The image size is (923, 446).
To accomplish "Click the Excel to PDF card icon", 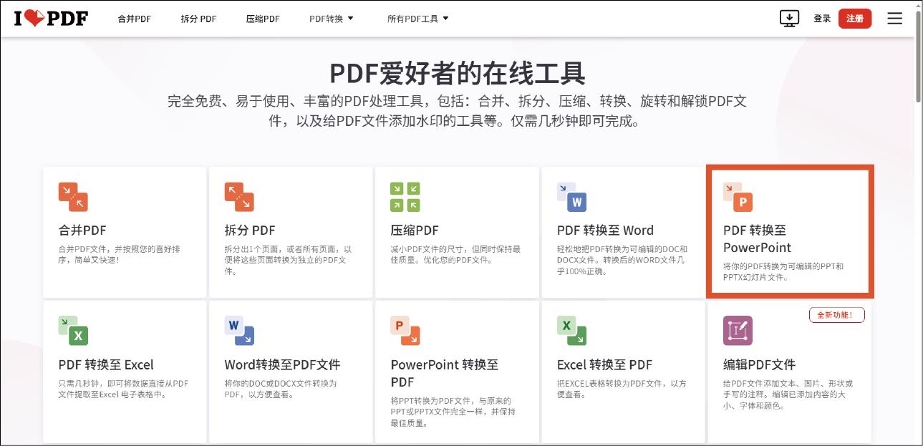I will tap(571, 331).
